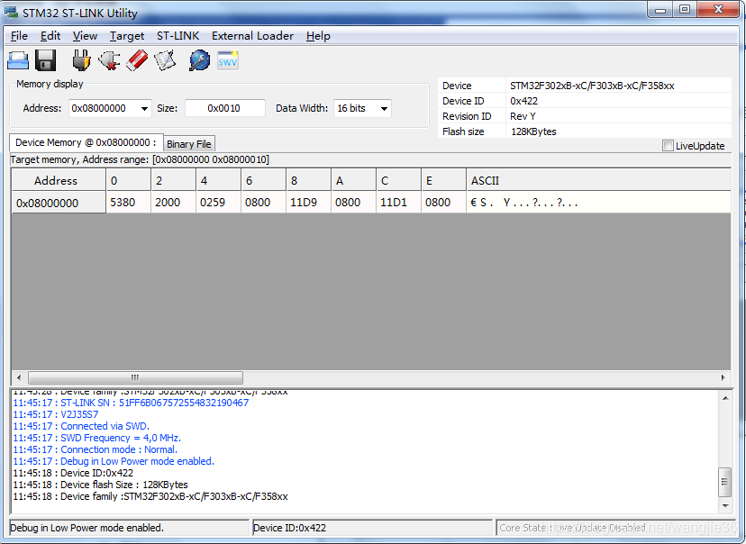
Task: Click the Open file toolbar icon
Action: pos(18,61)
